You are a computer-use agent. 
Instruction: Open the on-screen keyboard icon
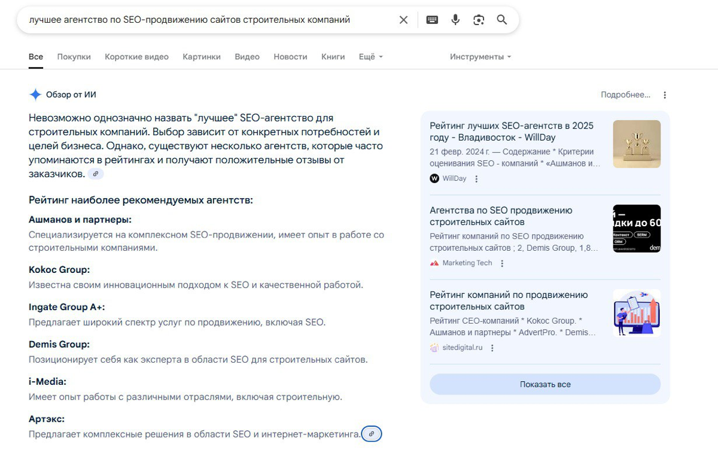[432, 20]
